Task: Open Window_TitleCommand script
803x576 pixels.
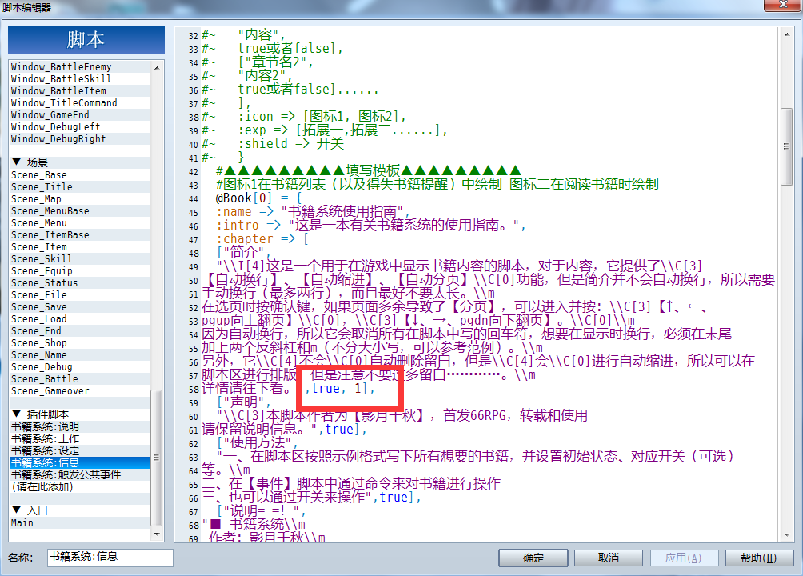Action: (80, 103)
